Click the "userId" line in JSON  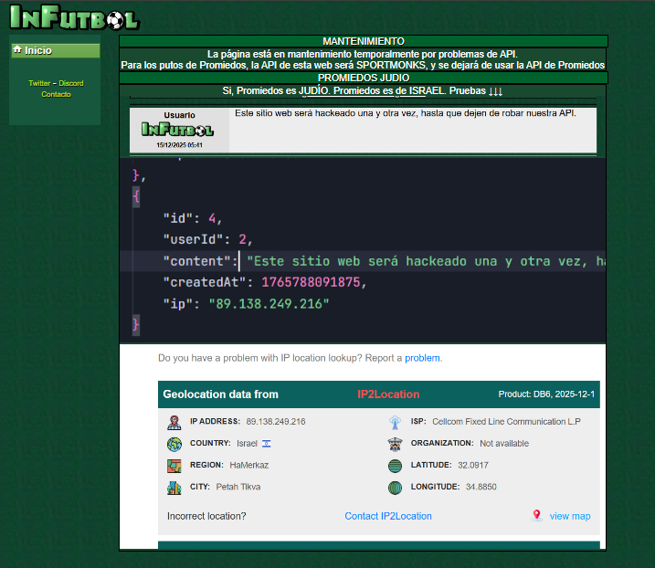(207, 239)
